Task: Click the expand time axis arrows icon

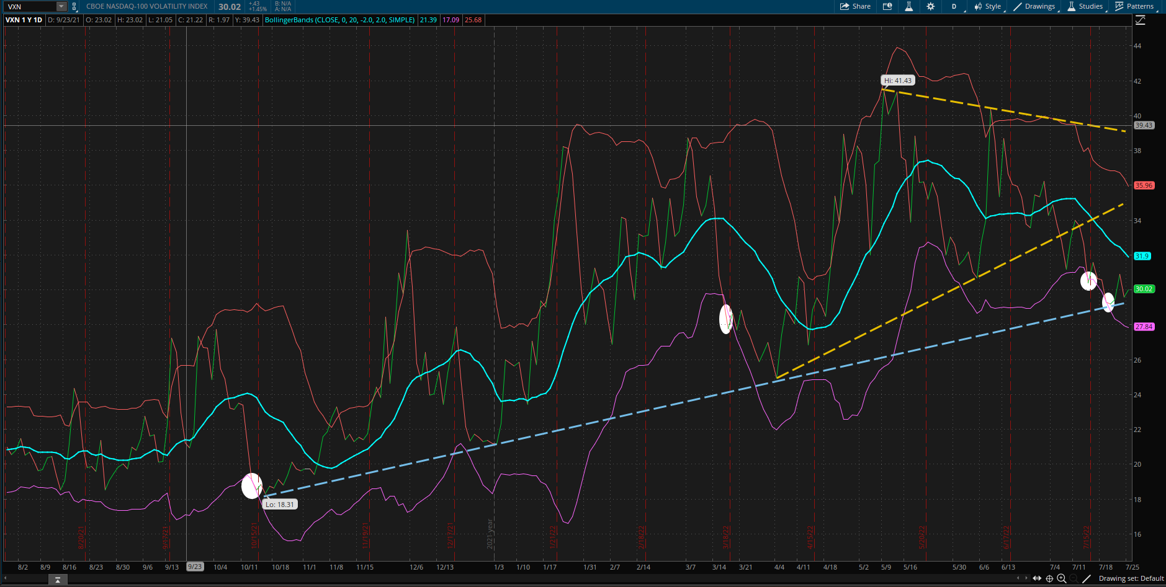Action: (1037, 578)
